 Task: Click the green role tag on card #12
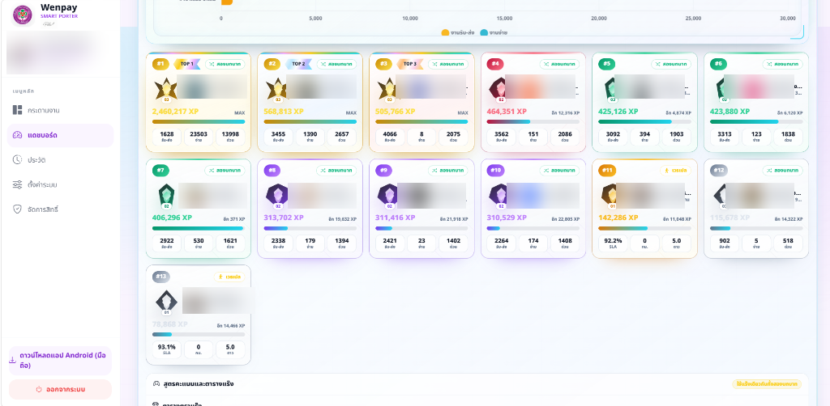[x=782, y=171]
